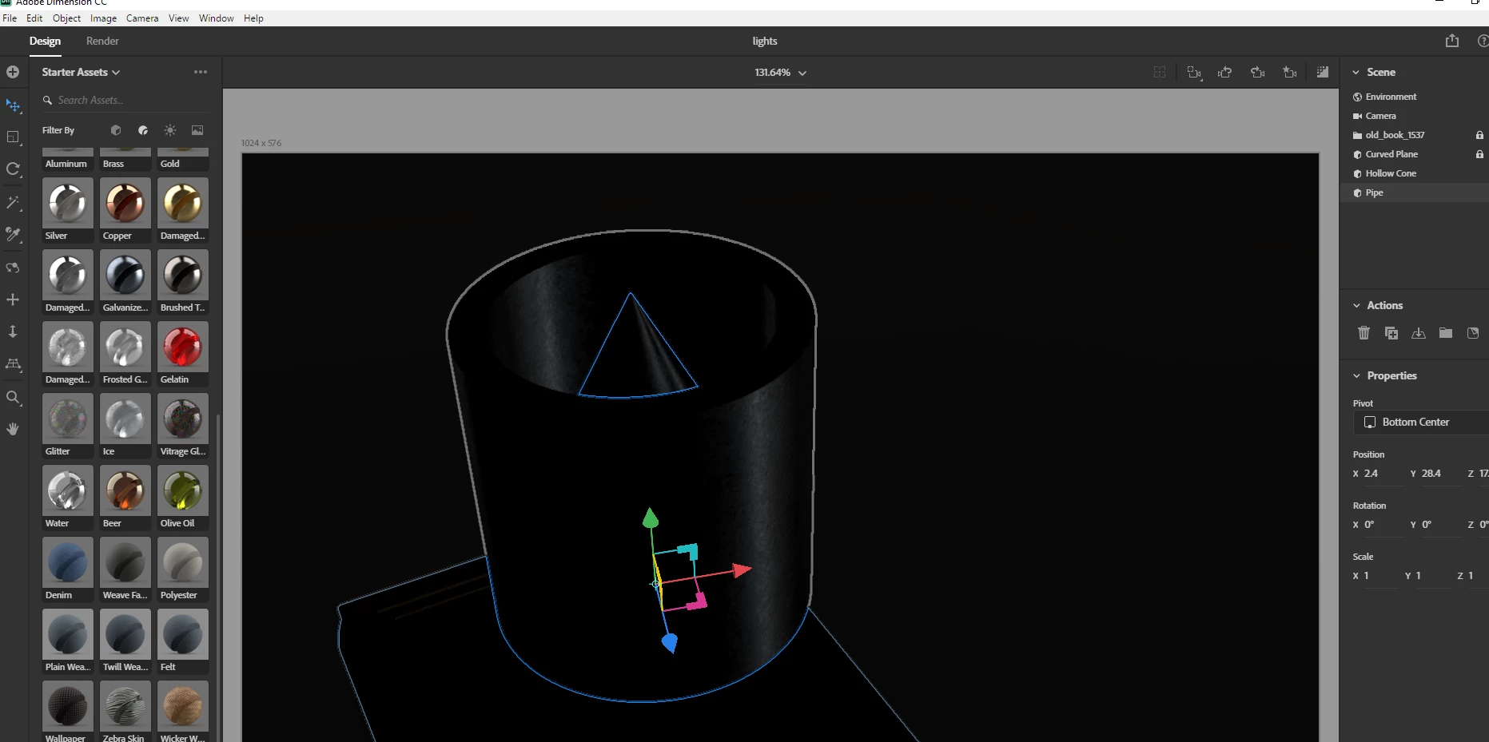1489x742 pixels.
Task: Switch to the Design tab
Action: 45,41
